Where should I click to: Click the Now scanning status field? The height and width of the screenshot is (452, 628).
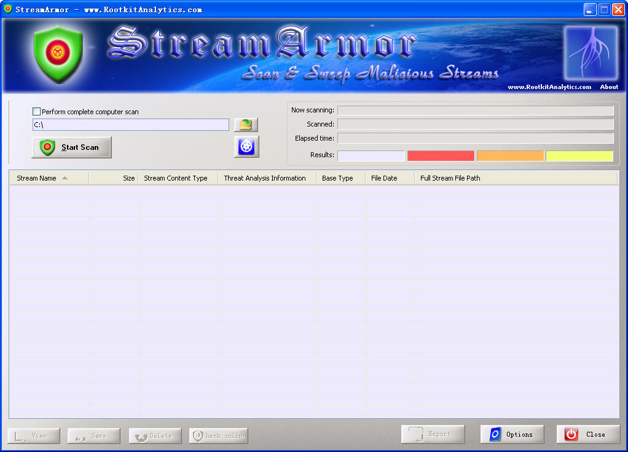476,110
